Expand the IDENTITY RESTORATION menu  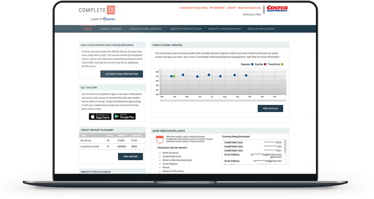(224, 29)
